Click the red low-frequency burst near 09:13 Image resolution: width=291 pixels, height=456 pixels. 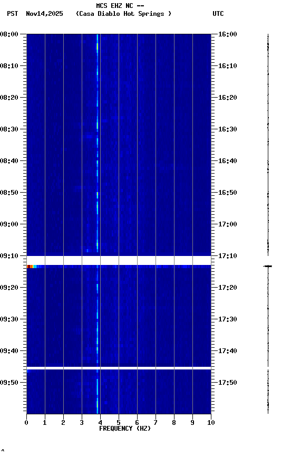pos(30,267)
